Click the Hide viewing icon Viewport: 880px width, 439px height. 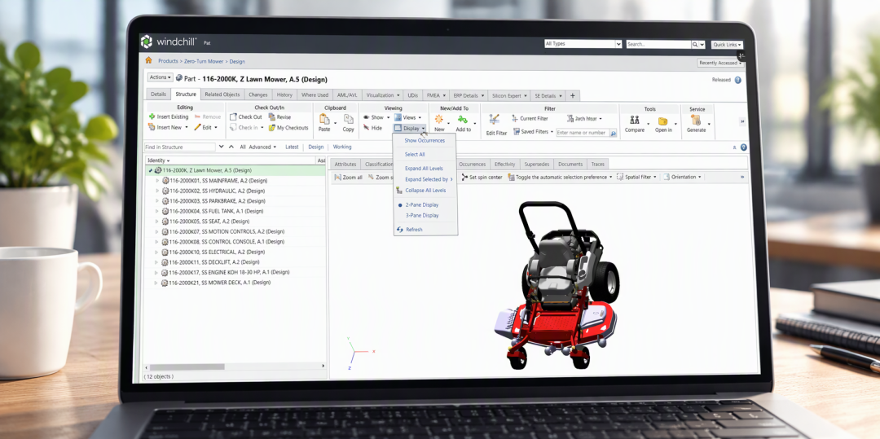coord(366,128)
